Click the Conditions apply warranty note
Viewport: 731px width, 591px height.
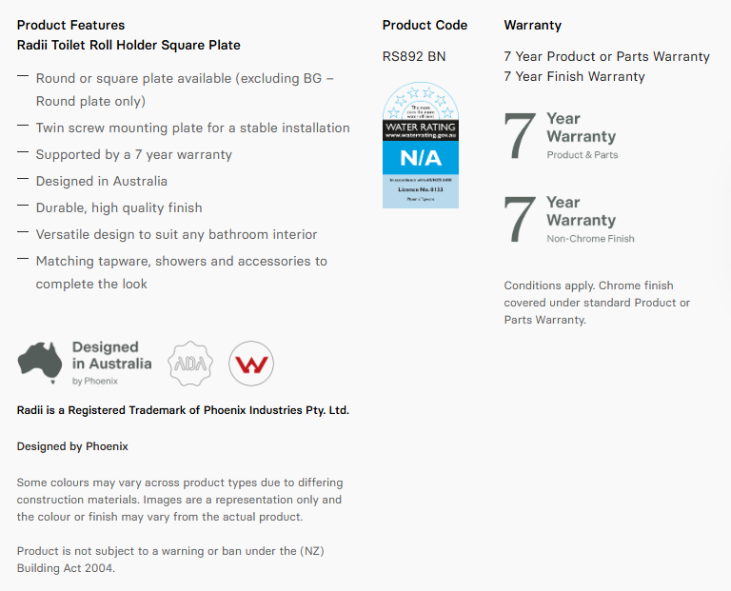pyautogui.click(x=597, y=303)
